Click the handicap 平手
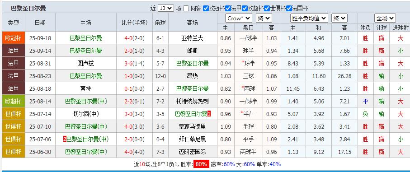Viewport: 410px width, 172px height. (x=248, y=139)
